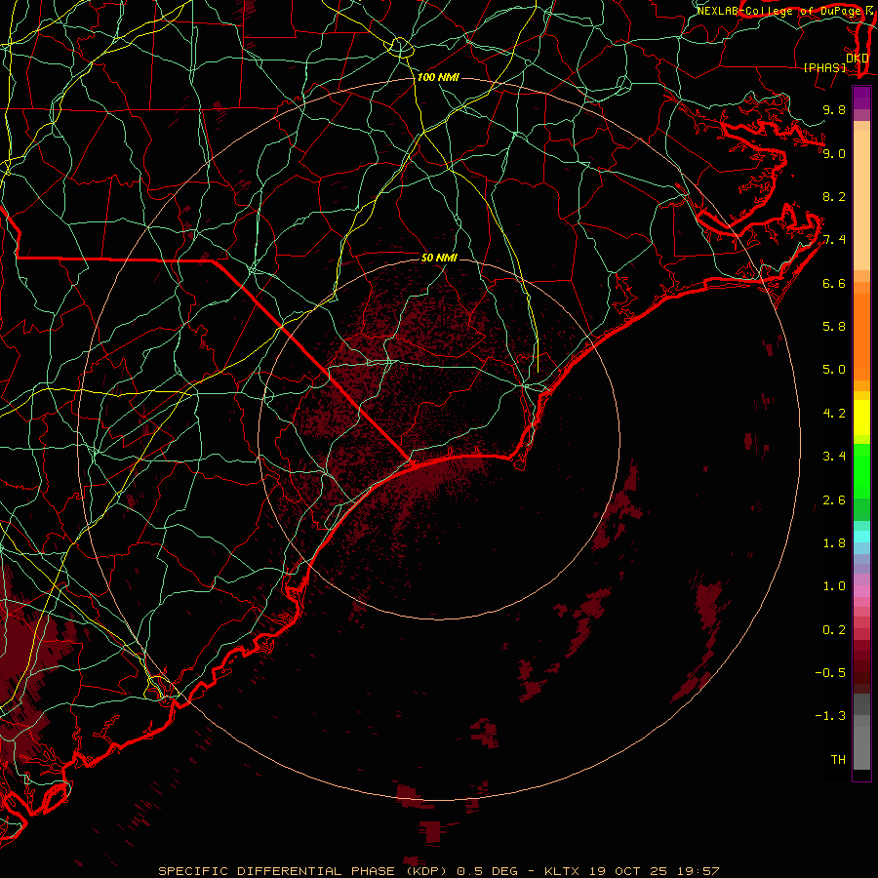The height and width of the screenshot is (878, 878).
Task: Pick the cyan band on the color scale
Action: click(861, 537)
